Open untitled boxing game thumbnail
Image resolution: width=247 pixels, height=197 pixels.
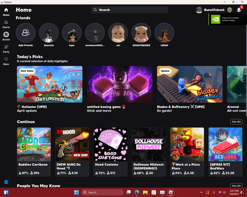coord(120,84)
